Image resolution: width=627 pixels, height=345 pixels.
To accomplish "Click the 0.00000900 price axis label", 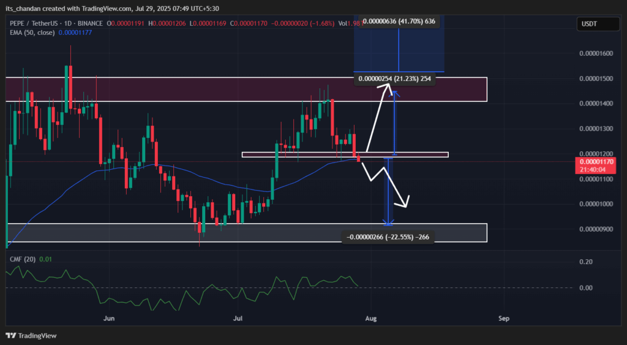I will [596, 229].
